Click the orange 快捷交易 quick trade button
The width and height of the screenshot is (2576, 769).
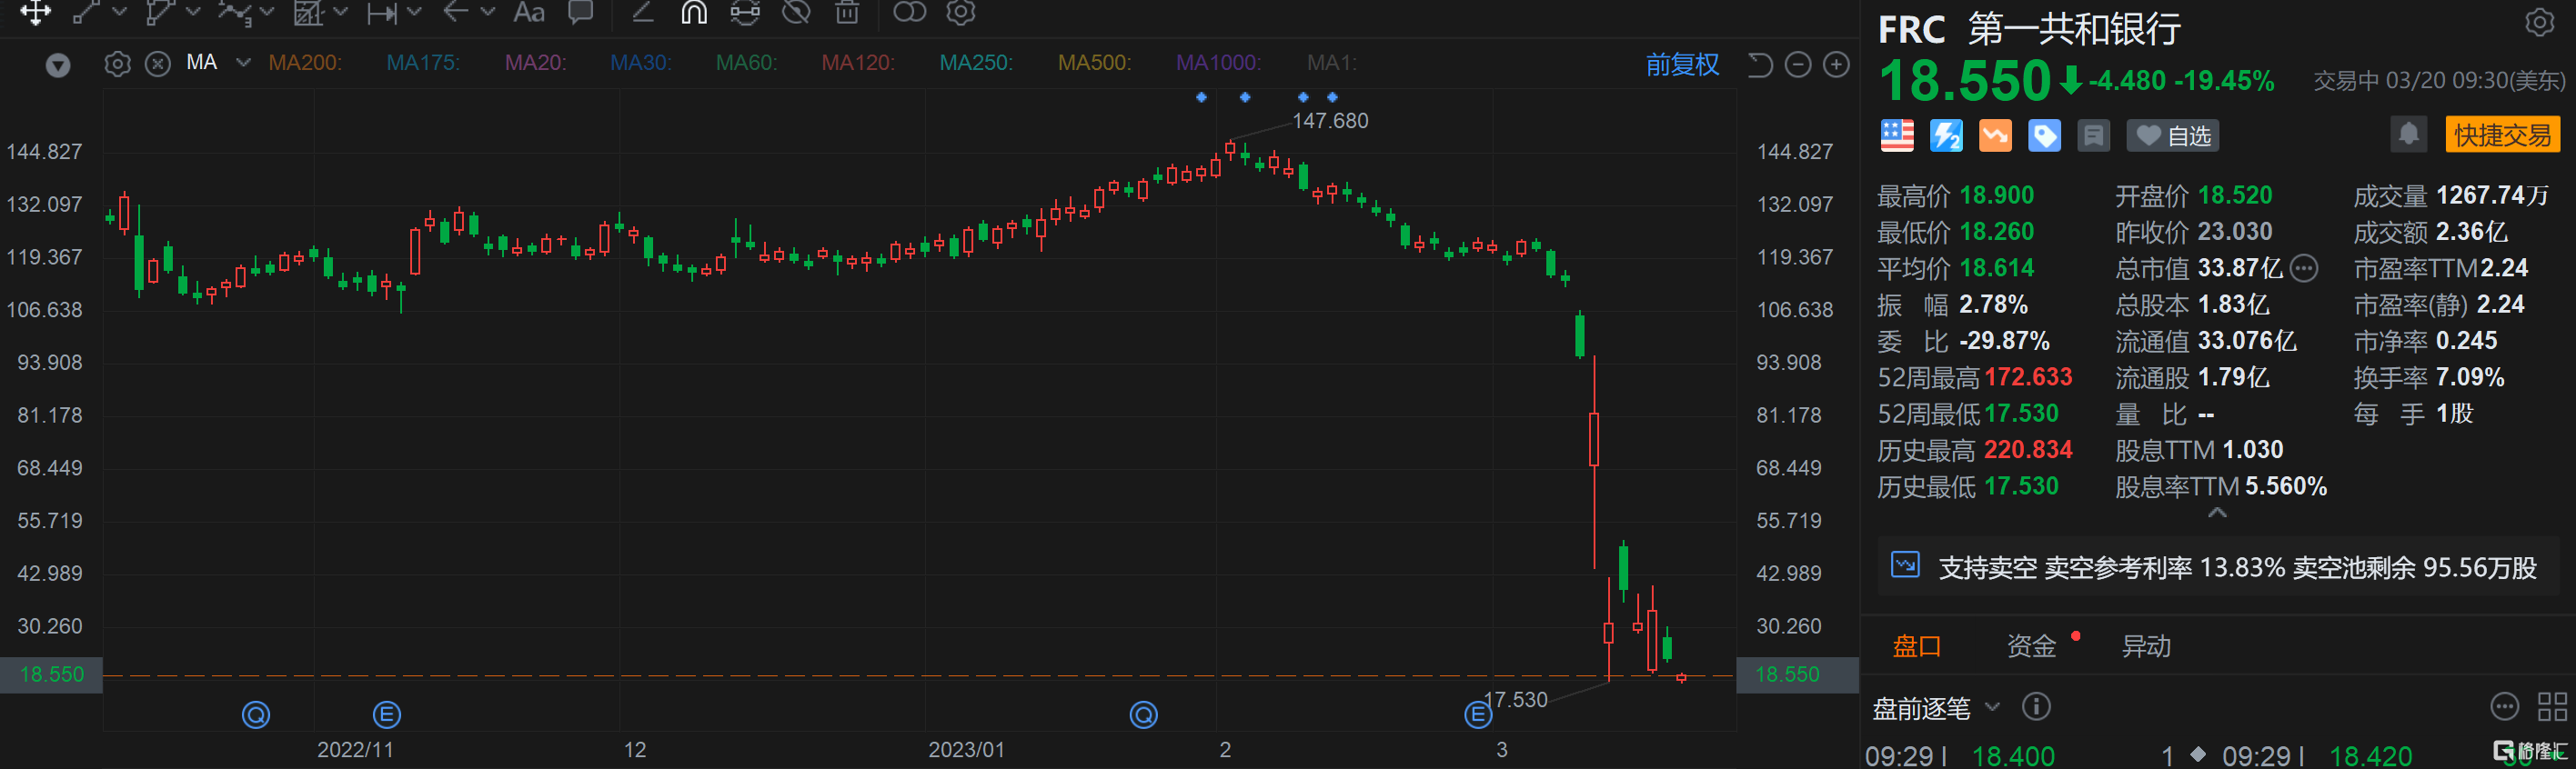(x=2503, y=135)
